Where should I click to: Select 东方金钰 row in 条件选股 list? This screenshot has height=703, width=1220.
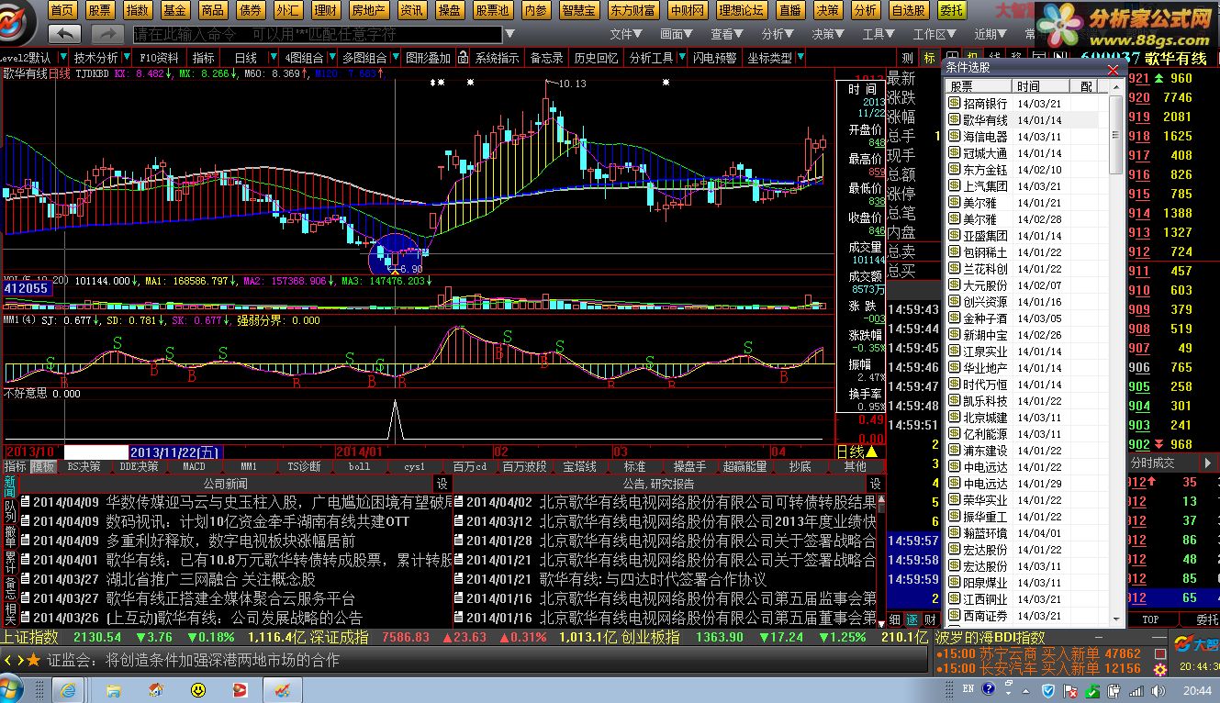pos(1022,170)
